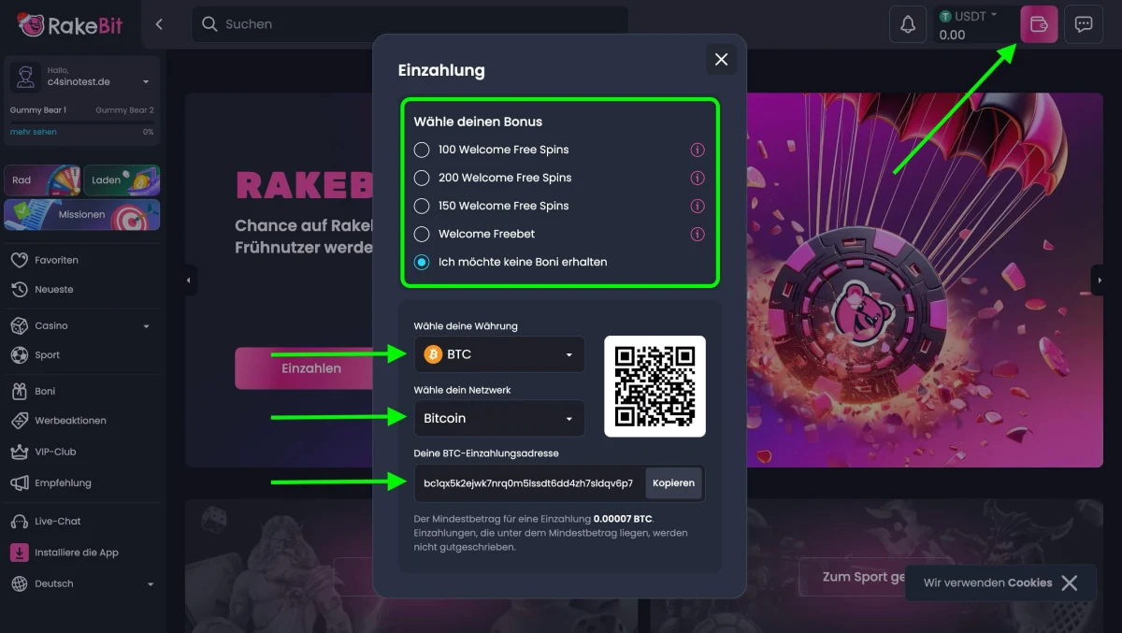Select 200 Welcome Free Spins radio option

tap(422, 178)
